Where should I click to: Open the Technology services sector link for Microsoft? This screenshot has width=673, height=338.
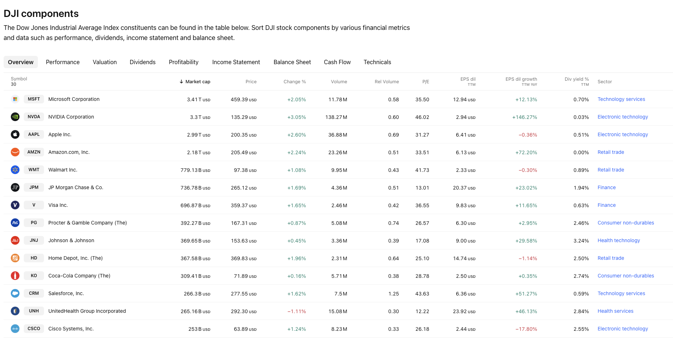[621, 99]
